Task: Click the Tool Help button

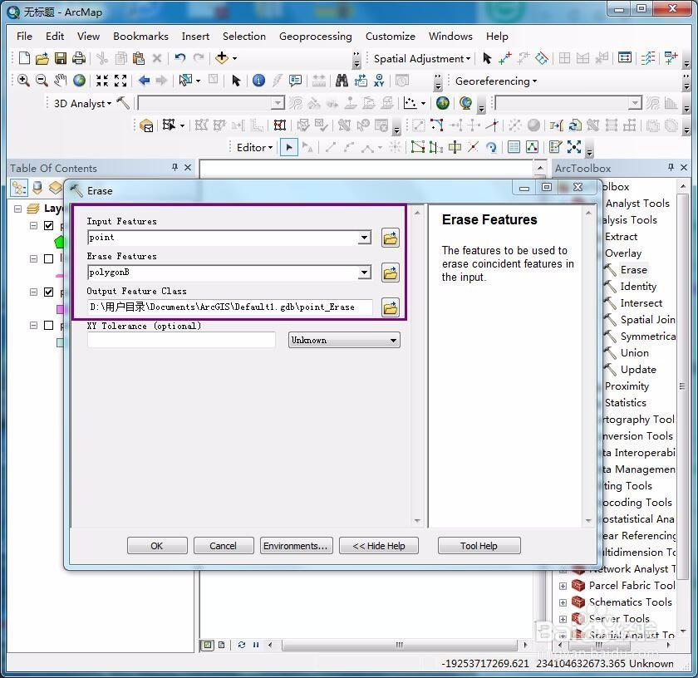Action: tap(479, 546)
